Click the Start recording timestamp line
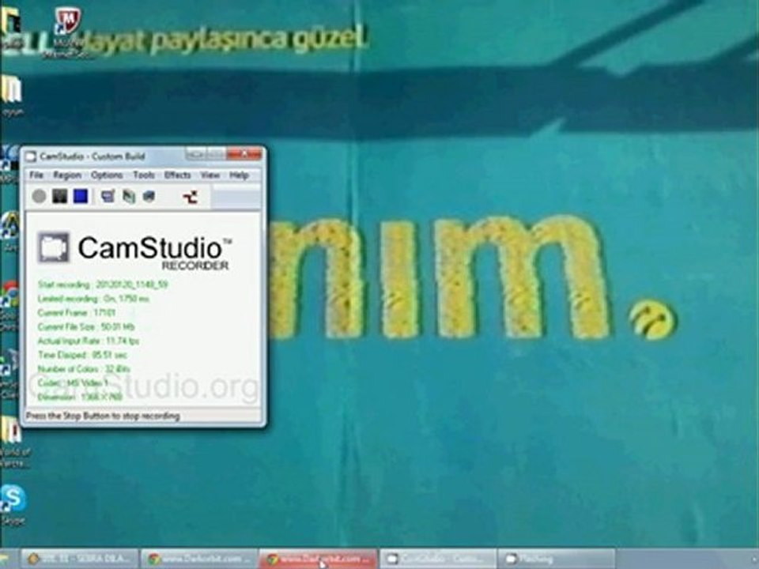759x569 pixels. pyautogui.click(x=103, y=284)
